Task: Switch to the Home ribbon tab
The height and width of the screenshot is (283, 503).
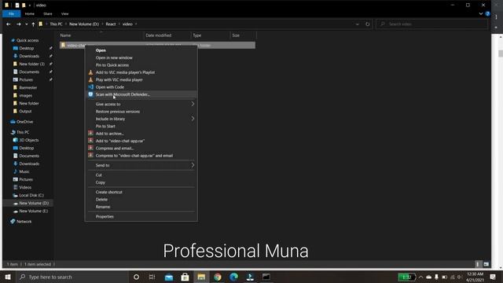Action: tap(30, 14)
